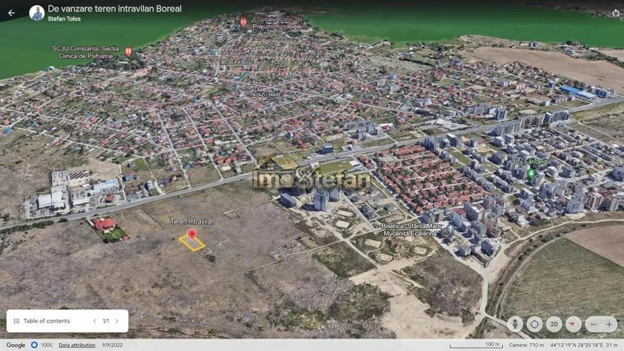
Task: Click the red Teren Intravilan placemark pin
Action: [192, 234]
